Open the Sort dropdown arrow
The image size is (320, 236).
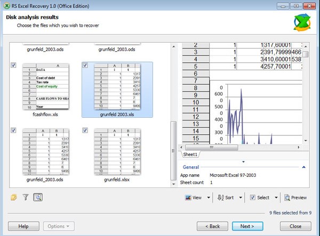coord(241,198)
